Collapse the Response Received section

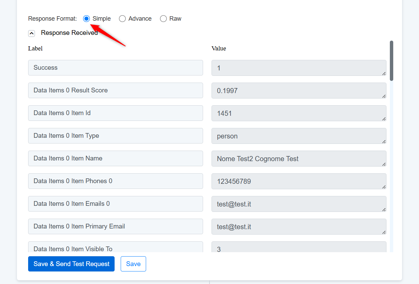click(32, 33)
